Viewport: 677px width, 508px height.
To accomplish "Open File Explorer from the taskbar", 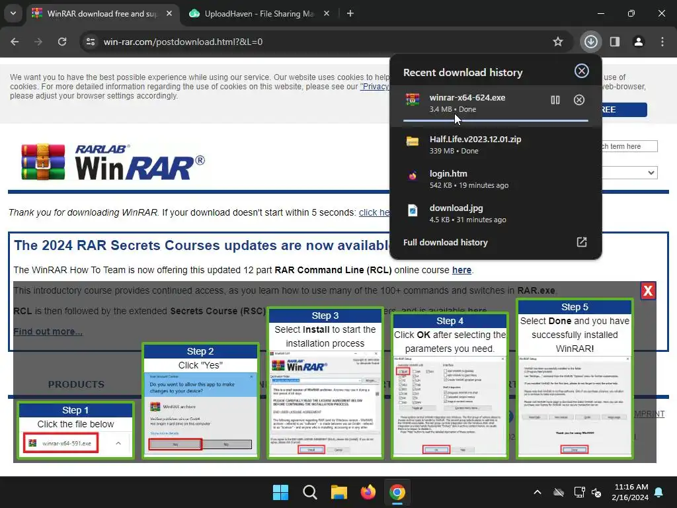I will tap(339, 492).
